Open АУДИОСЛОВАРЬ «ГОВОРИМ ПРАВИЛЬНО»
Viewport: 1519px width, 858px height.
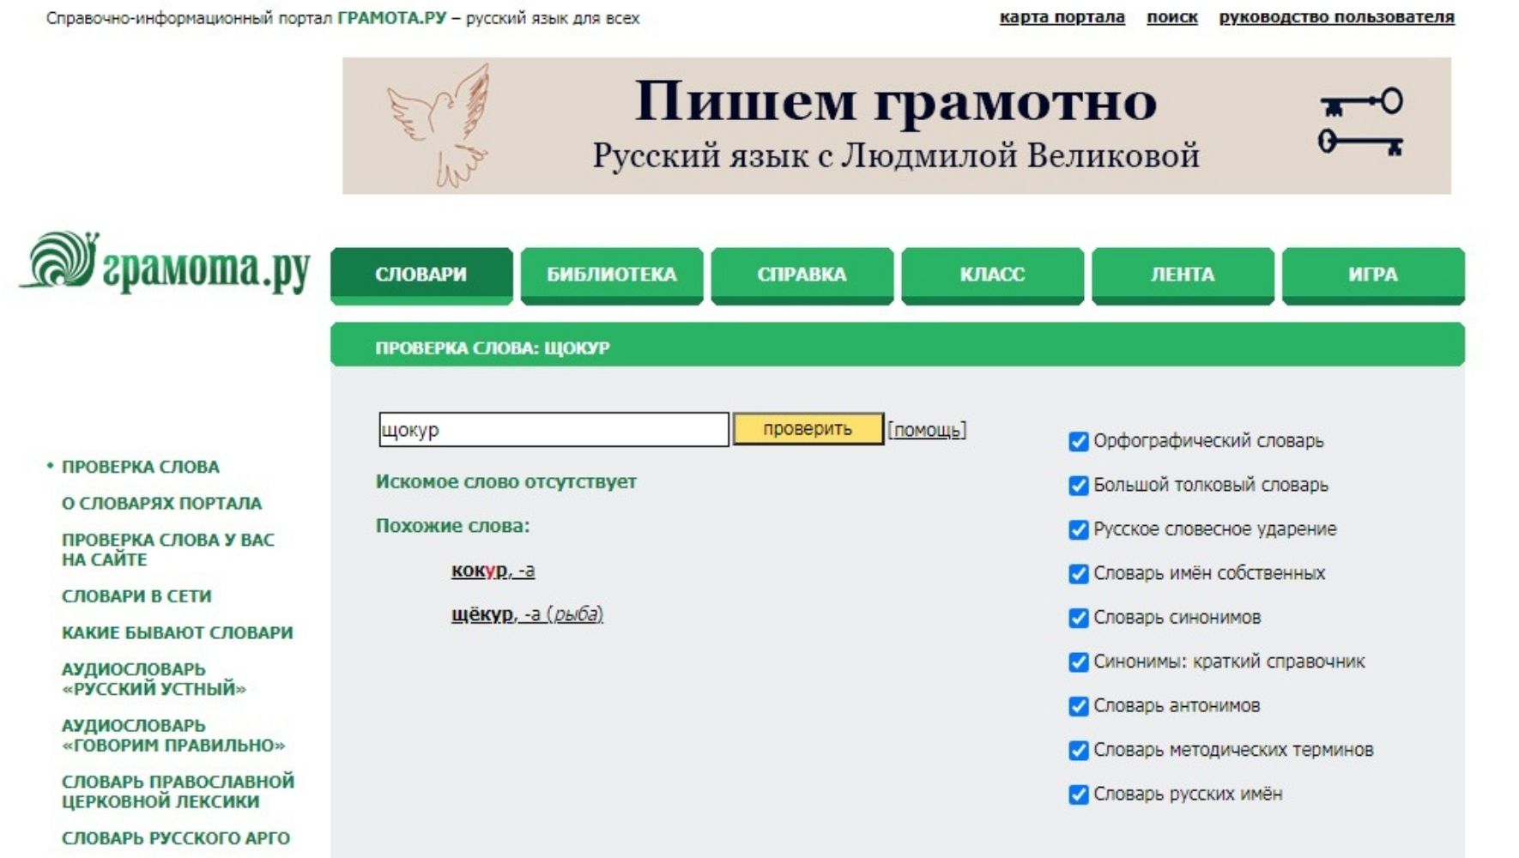coord(173,735)
